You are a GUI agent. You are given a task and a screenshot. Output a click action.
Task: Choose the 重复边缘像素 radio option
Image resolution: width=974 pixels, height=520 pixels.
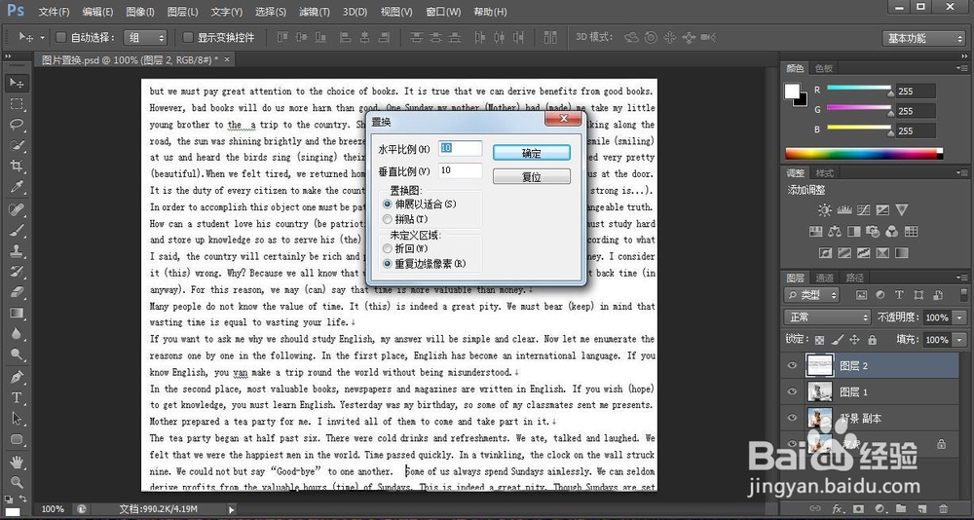pyautogui.click(x=388, y=264)
